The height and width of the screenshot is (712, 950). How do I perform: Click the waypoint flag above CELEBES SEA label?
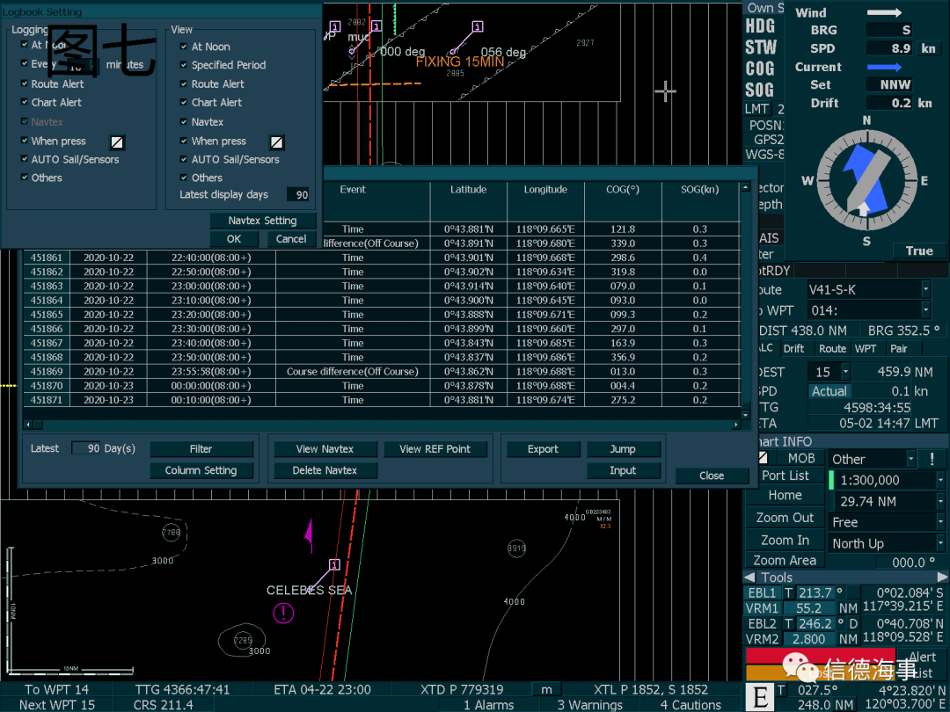click(334, 564)
